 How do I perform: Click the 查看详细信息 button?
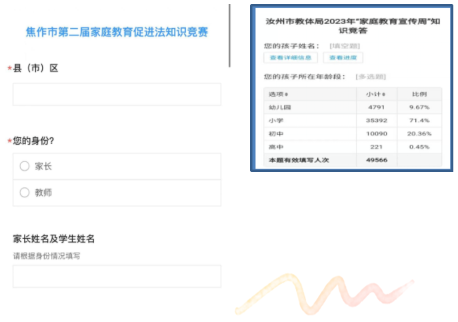click(291, 57)
